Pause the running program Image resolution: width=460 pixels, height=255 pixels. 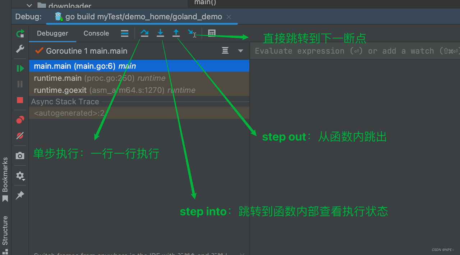click(20, 84)
